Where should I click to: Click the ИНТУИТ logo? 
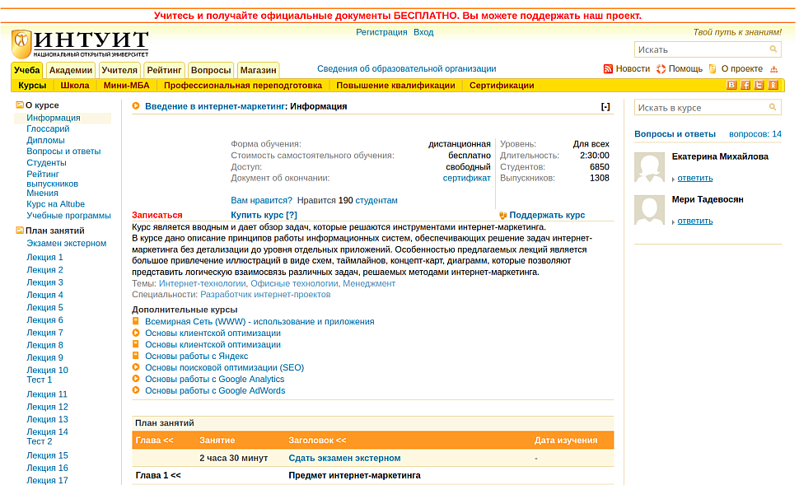pyautogui.click(x=80, y=44)
